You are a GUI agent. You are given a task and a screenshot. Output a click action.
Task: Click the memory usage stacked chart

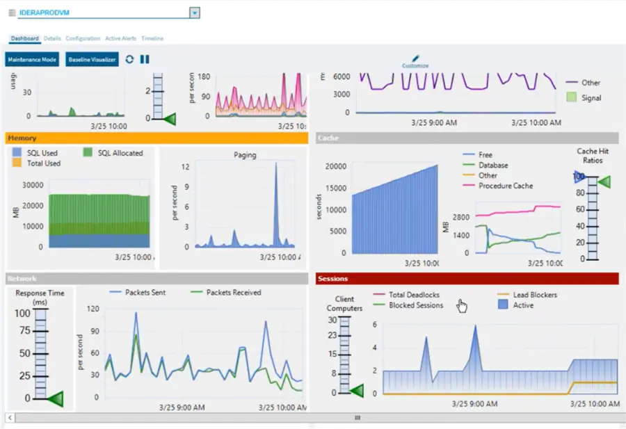click(99, 220)
